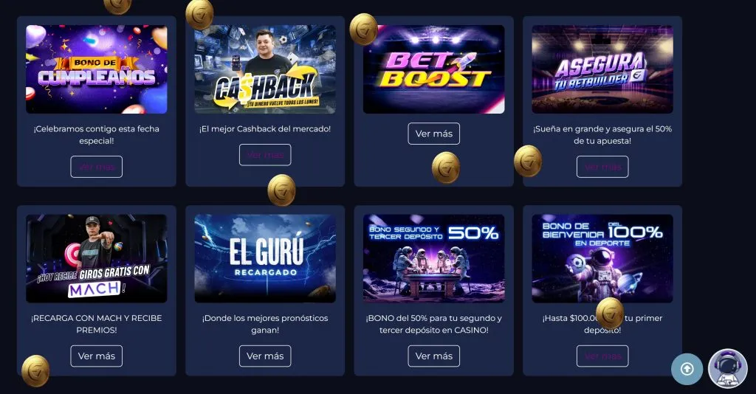
Task: Click the gold coin left of Asegura's Ver más
Action: coord(528,161)
